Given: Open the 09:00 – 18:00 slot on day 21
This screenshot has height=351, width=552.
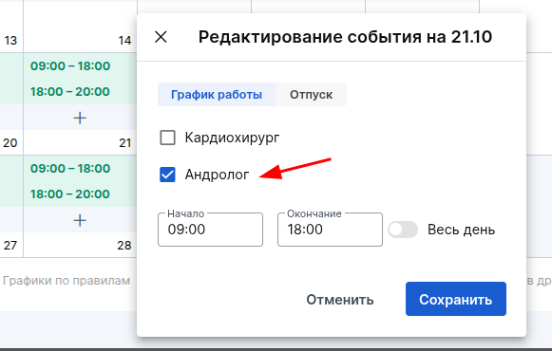Looking at the screenshot, I should 70,168.
